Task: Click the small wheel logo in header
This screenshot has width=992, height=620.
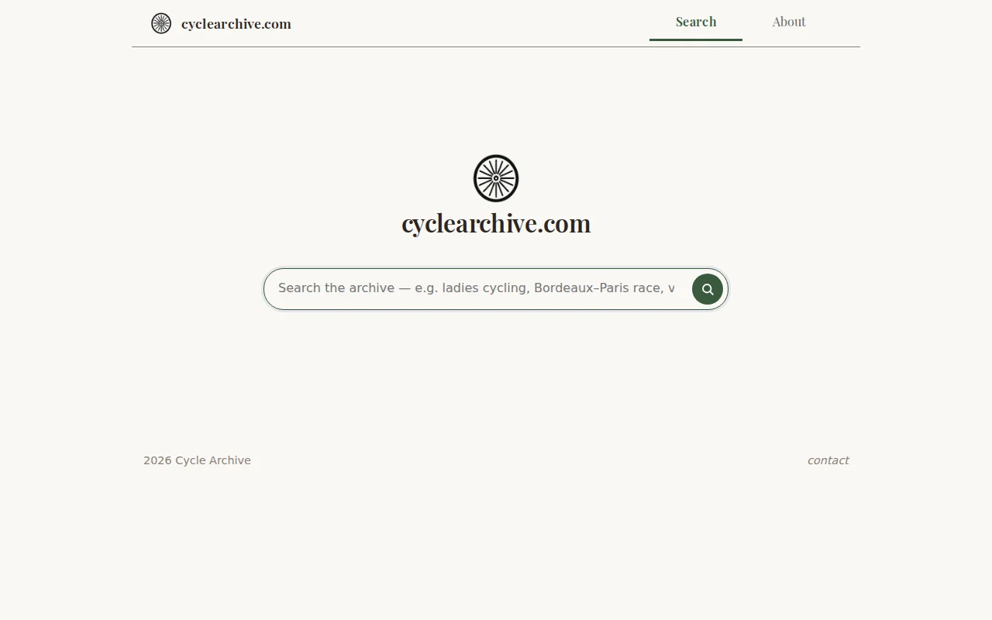Action: (x=161, y=23)
